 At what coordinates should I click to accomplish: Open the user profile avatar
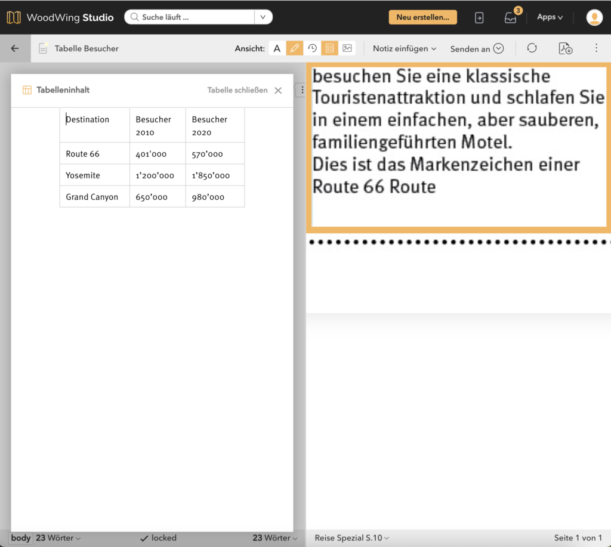click(594, 17)
